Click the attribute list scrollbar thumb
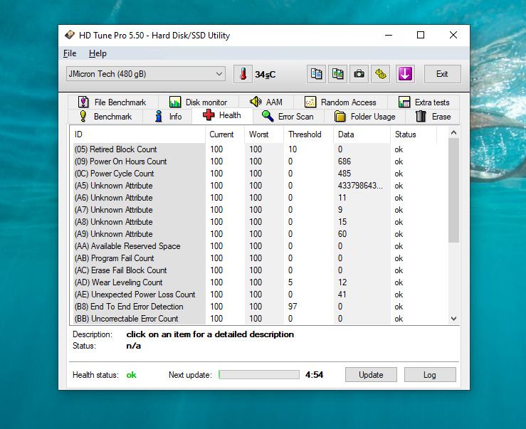 [453, 190]
